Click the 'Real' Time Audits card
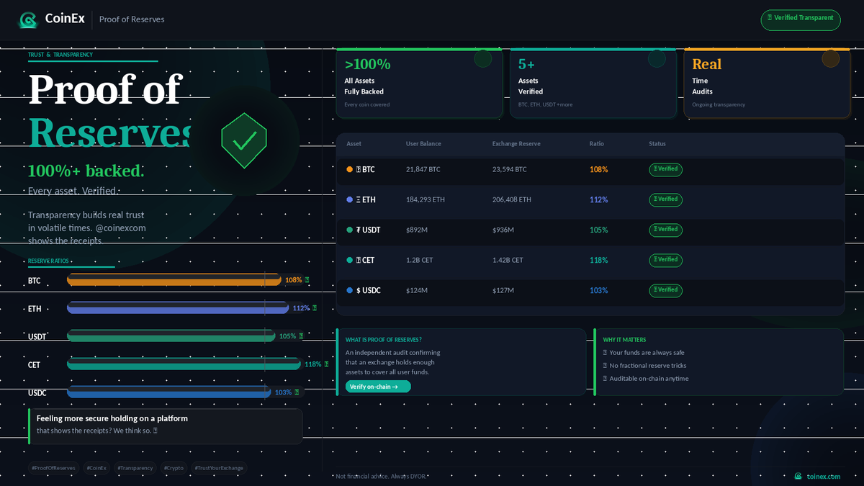The width and height of the screenshot is (864, 486). pos(767,84)
